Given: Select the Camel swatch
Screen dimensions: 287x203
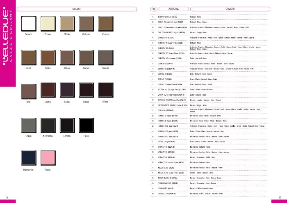Looking at the screenshot, I should pos(87,58).
